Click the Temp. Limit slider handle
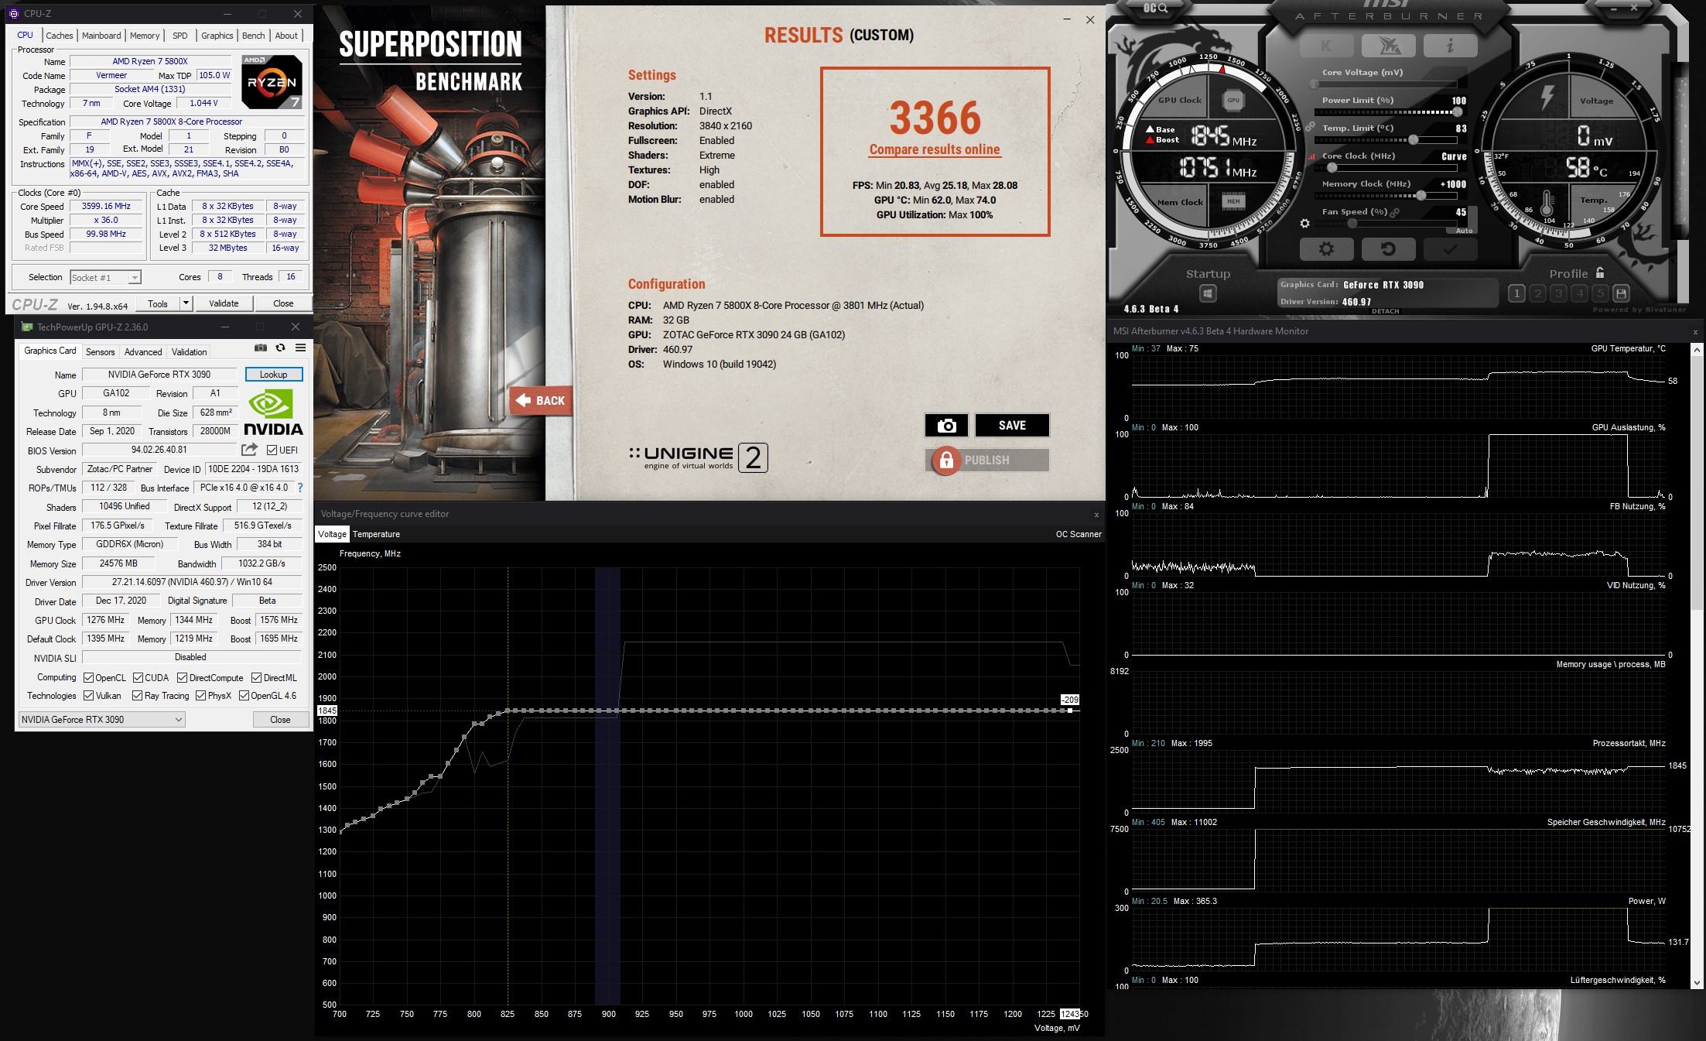 click(1414, 139)
